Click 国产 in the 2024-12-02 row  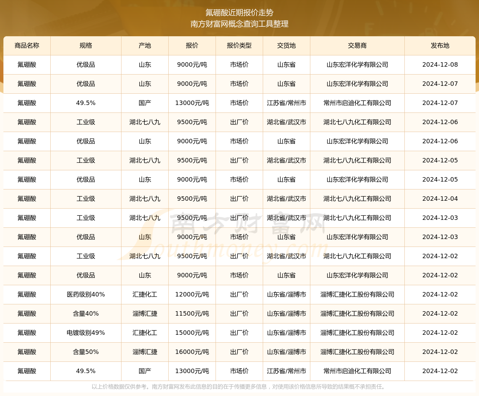tap(145, 371)
